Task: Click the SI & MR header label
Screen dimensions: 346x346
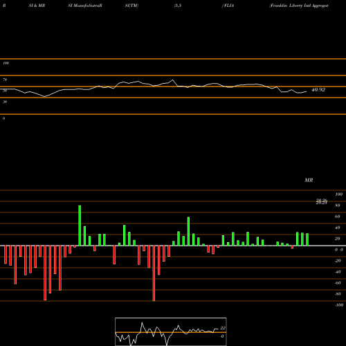Action: click(x=37, y=6)
